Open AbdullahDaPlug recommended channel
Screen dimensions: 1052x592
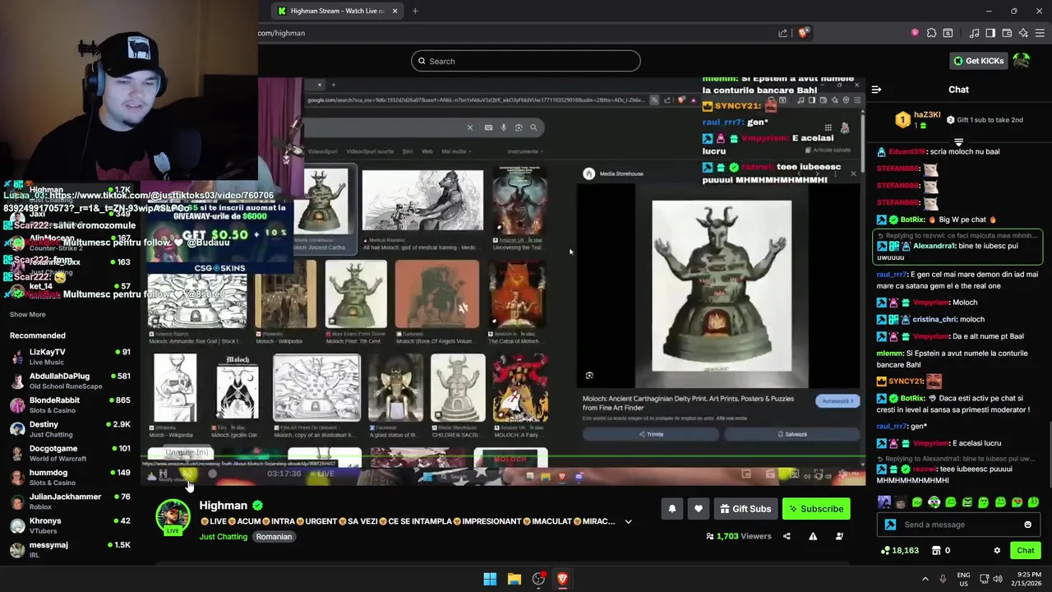[70, 381]
